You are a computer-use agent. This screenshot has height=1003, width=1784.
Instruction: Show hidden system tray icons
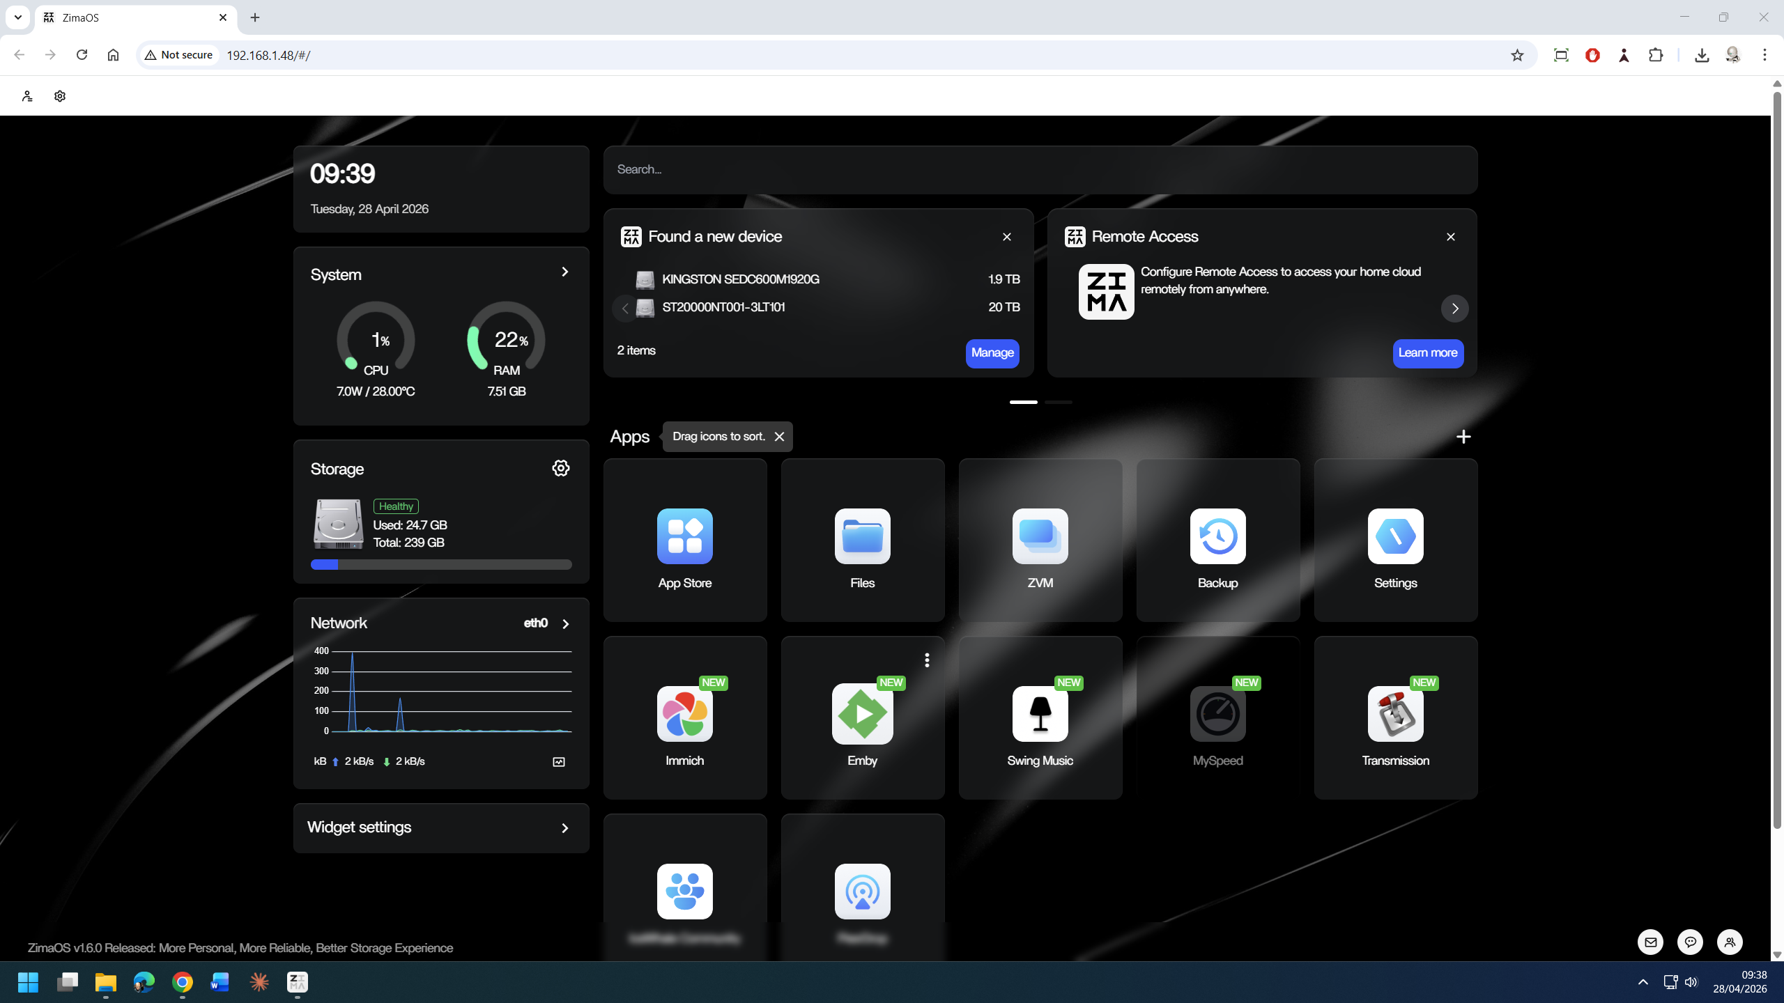[x=1643, y=982]
